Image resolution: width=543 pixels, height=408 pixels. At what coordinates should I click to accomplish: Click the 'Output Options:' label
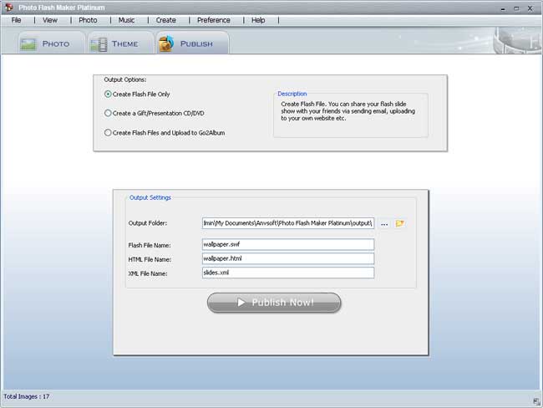[x=125, y=79]
